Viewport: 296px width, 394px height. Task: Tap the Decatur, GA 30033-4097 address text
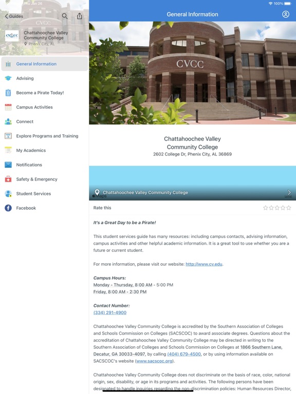pyautogui.click(x=119, y=354)
